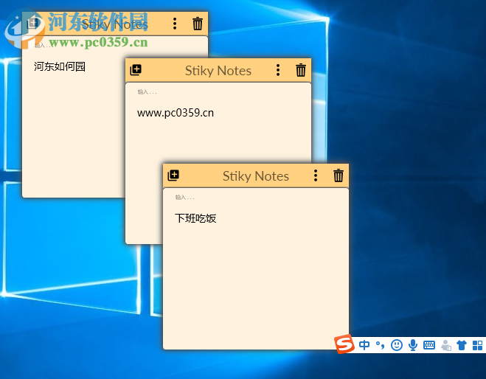Open Sogou soft keyboard icon
This screenshot has height=379, width=486.
click(429, 345)
